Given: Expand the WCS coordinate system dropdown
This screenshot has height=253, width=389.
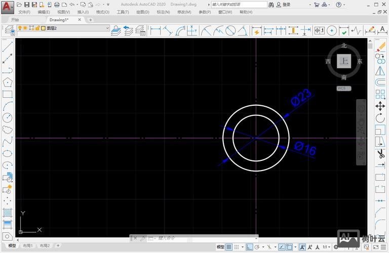Looking at the screenshot, I should click(x=344, y=89).
